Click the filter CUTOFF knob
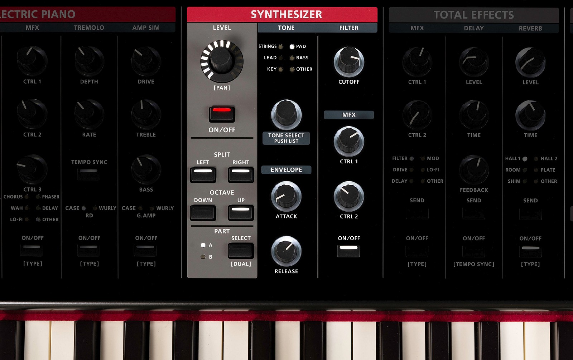 (x=349, y=61)
